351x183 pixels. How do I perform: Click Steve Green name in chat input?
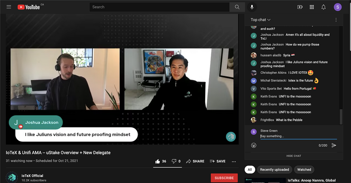(x=269, y=131)
